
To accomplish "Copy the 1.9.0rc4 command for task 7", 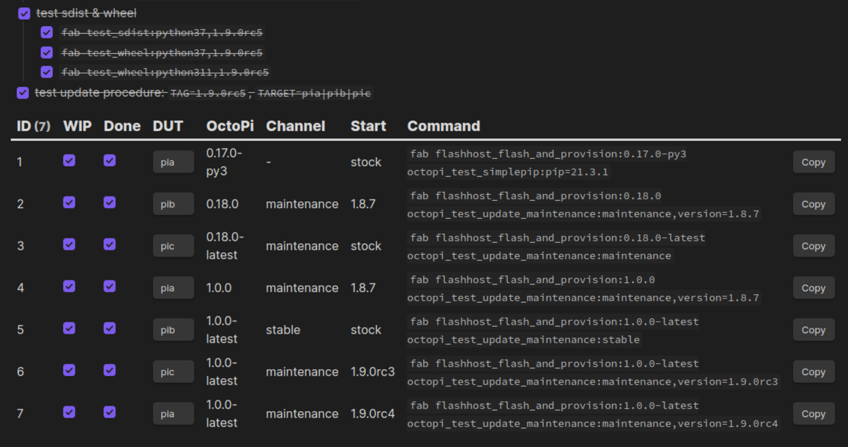I will pos(813,413).
